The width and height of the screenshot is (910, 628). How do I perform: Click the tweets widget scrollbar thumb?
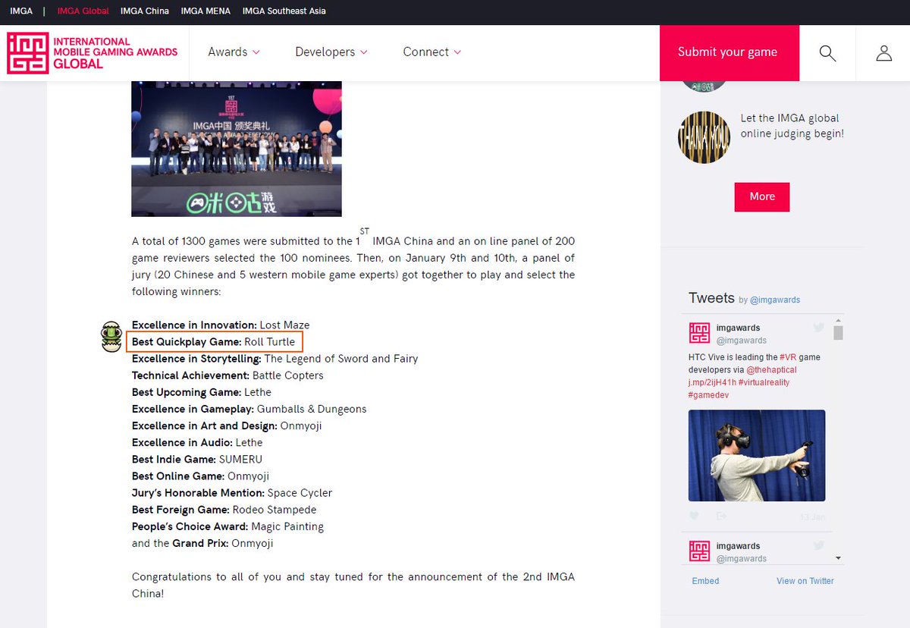[838, 332]
